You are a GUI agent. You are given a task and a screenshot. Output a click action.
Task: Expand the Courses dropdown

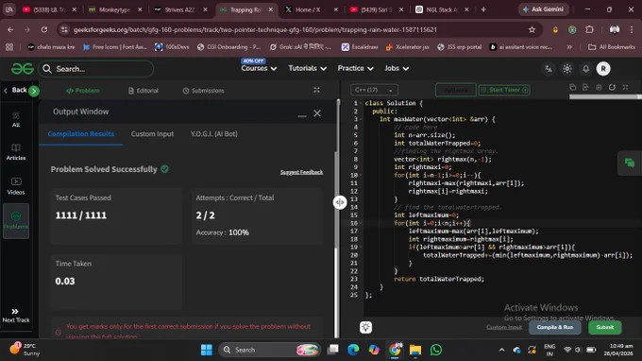[259, 68]
